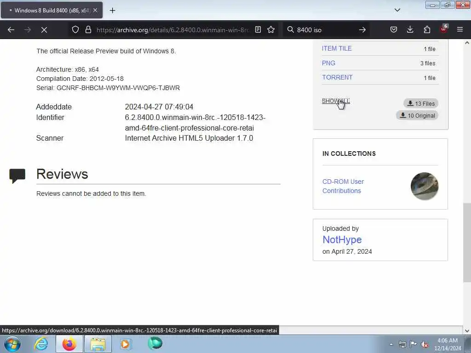
Task: Open uploader NotHype profile link
Action: pos(342,239)
